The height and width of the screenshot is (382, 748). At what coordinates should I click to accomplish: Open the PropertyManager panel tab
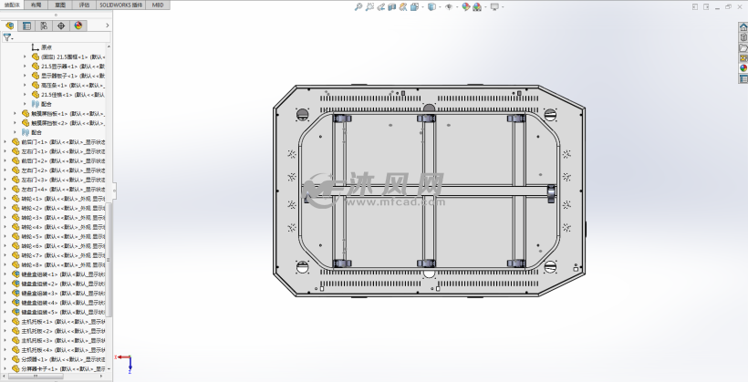(x=26, y=26)
